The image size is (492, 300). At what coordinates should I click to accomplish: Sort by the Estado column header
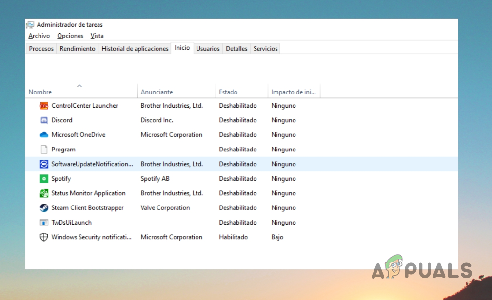[x=228, y=92]
